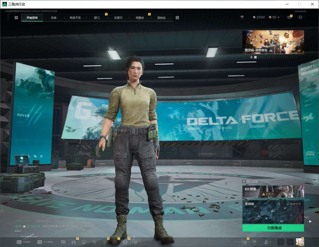Viewport: 319px width, 247px height.
Task: Select the 改枪台 gunsmith tab
Action: point(161,18)
